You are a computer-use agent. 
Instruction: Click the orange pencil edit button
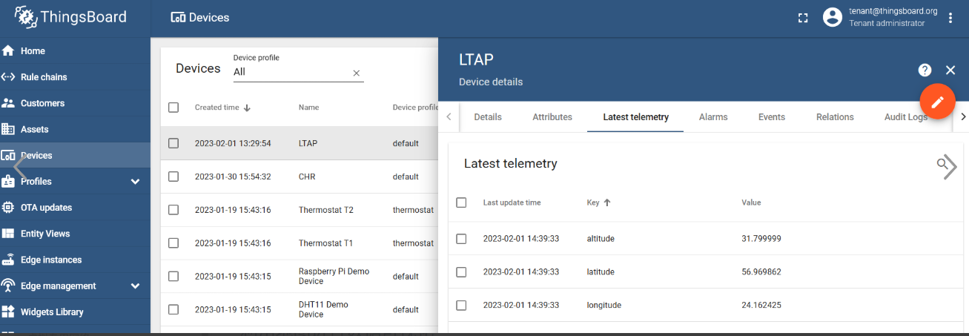[937, 102]
